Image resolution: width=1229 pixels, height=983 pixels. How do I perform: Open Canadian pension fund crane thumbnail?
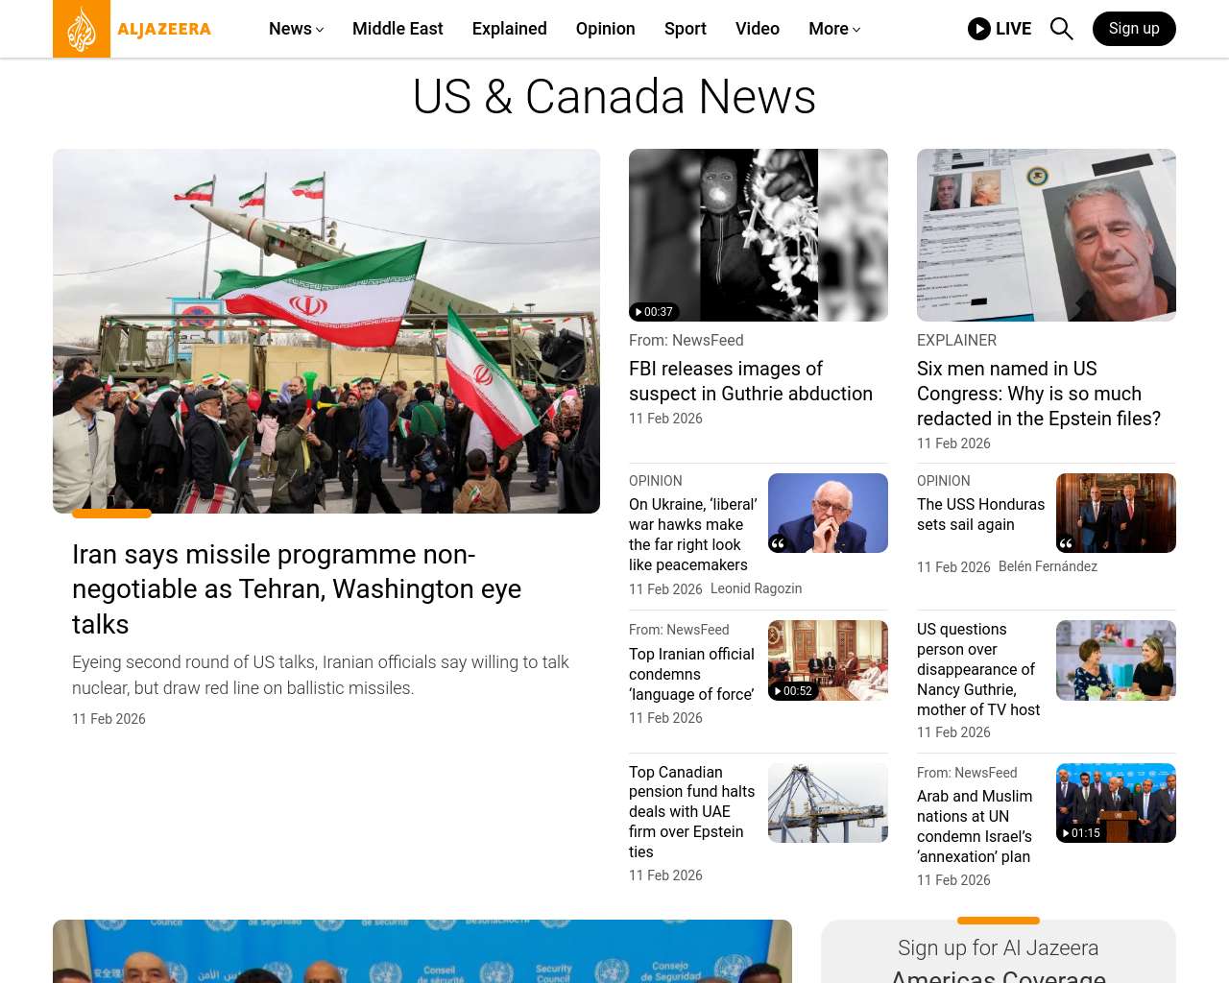click(828, 803)
